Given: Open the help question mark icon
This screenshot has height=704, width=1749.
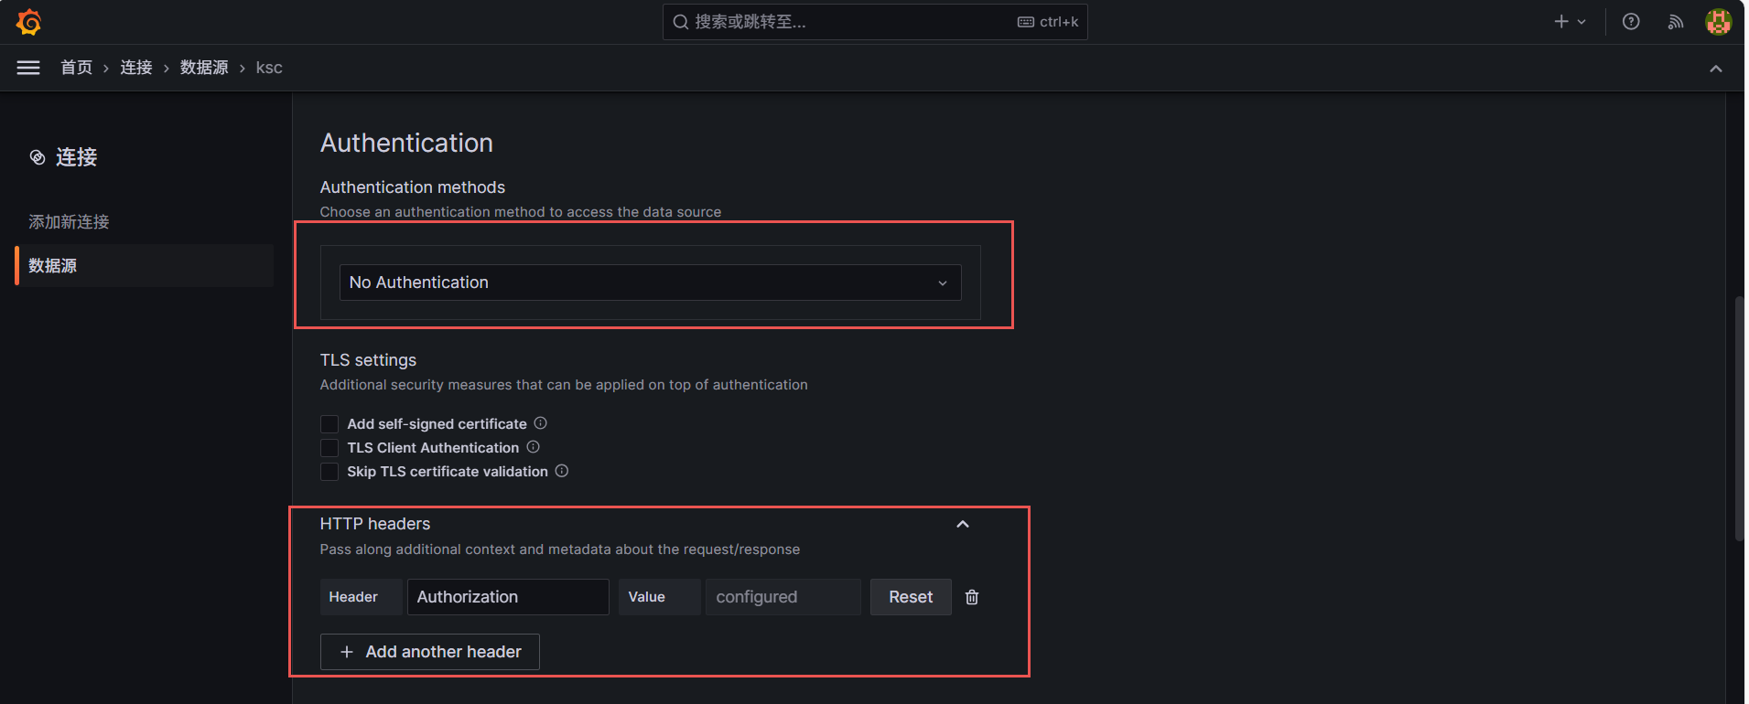Looking at the screenshot, I should pos(1631,22).
